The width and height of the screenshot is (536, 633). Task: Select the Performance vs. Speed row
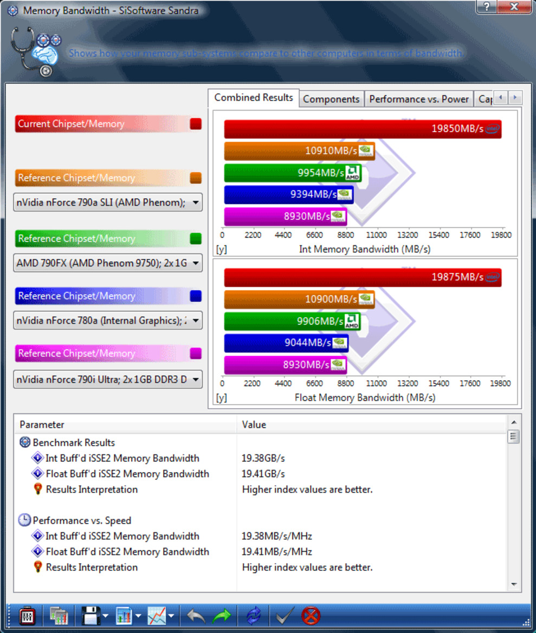coord(75,520)
